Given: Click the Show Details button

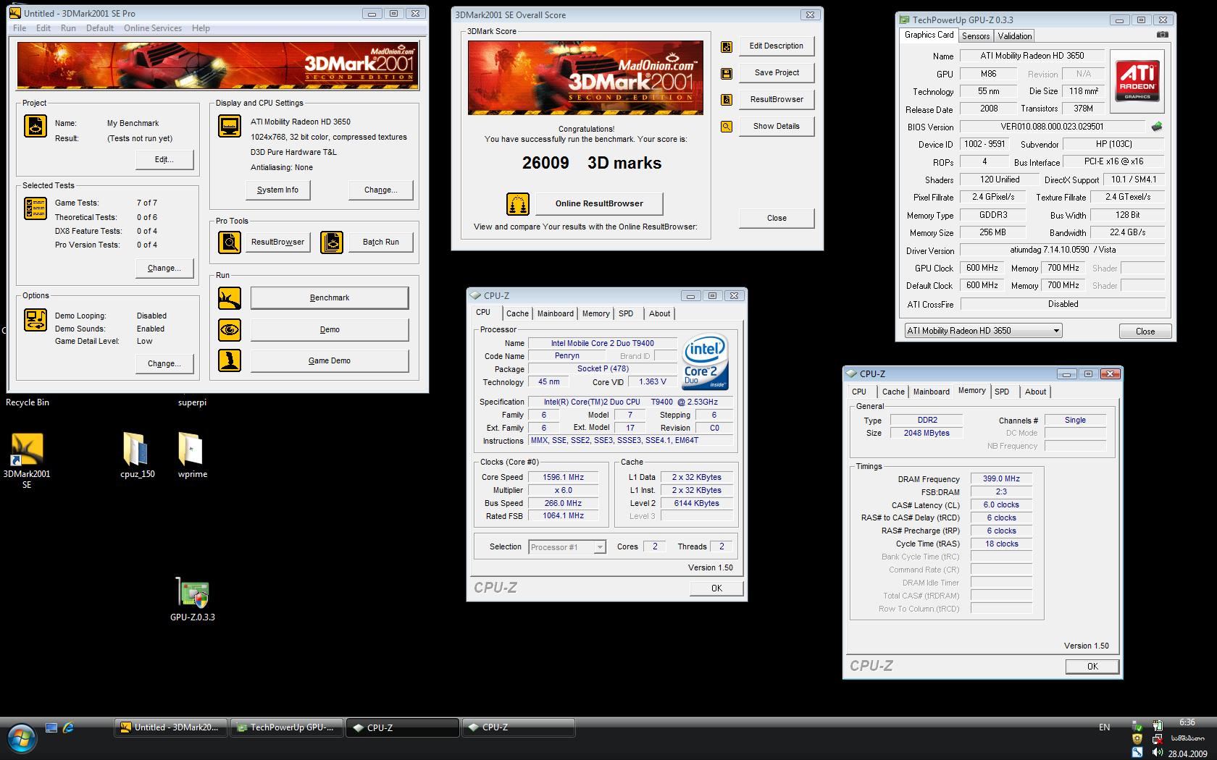Looking at the screenshot, I should (x=777, y=126).
